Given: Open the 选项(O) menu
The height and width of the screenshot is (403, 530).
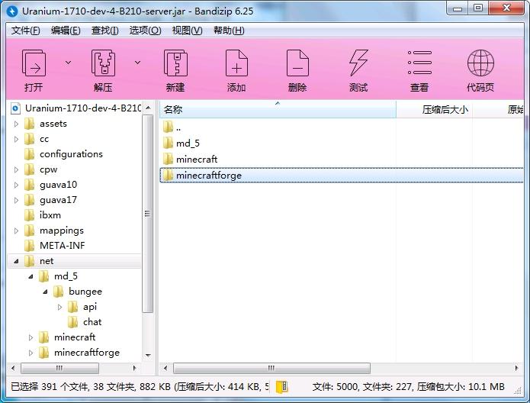Looking at the screenshot, I should [145, 31].
